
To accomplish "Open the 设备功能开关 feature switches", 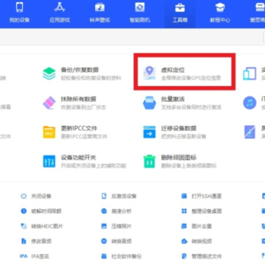I will (84, 161).
